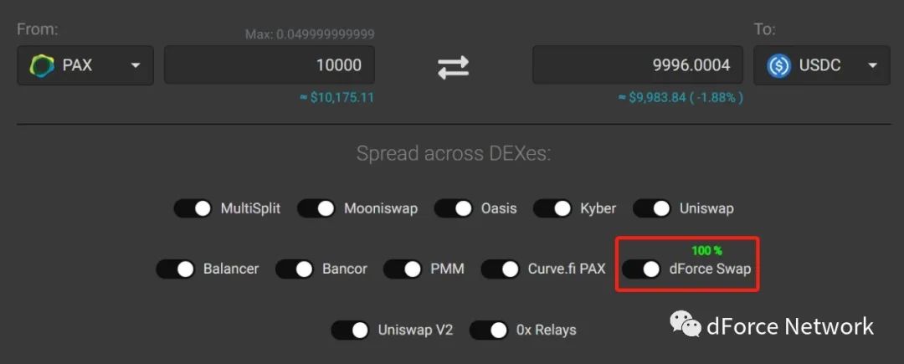Disable the Mooniswap toggle
This screenshot has width=904, height=364.
point(316,208)
